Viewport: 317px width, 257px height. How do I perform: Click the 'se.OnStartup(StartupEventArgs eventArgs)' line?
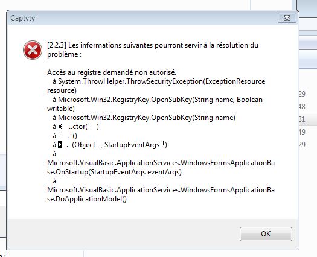pyautogui.click(x=114, y=172)
